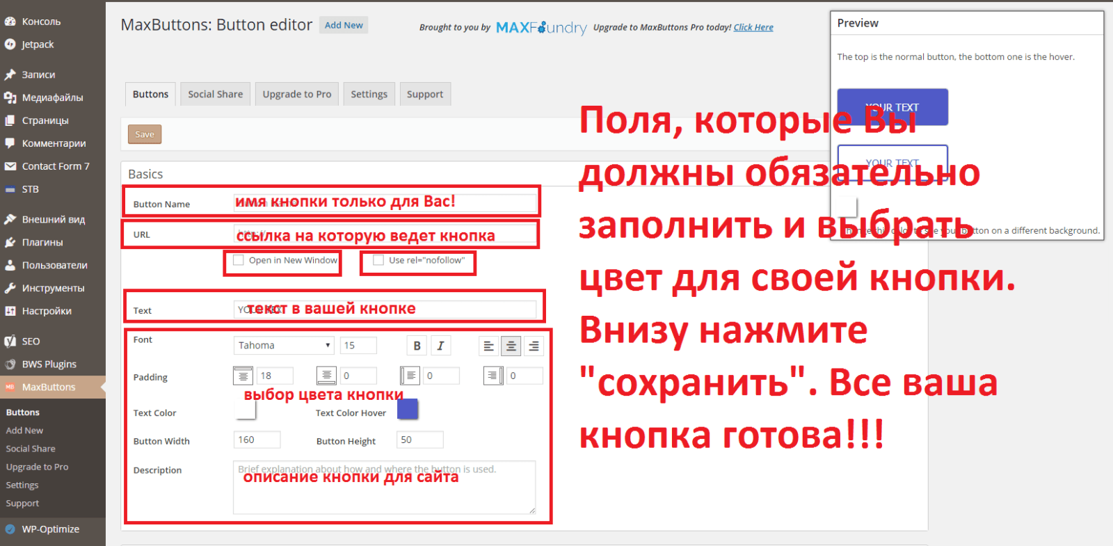This screenshot has height=546, width=1113.
Task: Switch to the Social Share tab
Action: click(x=215, y=94)
